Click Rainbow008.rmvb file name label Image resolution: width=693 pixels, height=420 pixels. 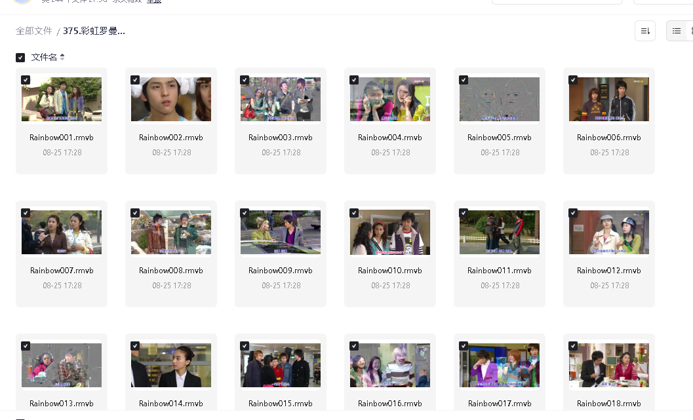[x=171, y=271]
